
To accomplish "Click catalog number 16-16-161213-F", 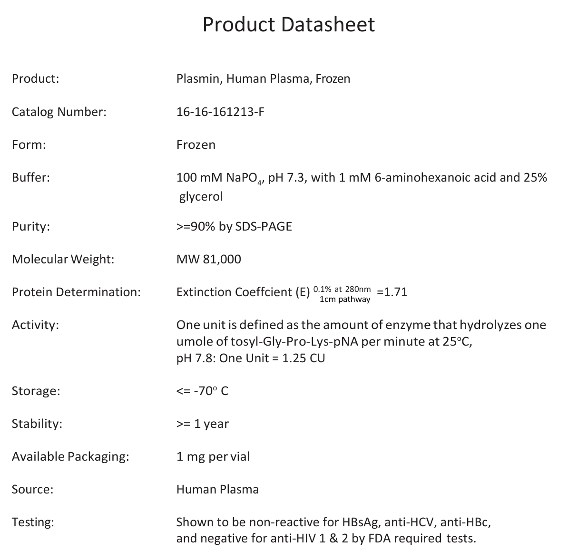I will tap(220, 112).
